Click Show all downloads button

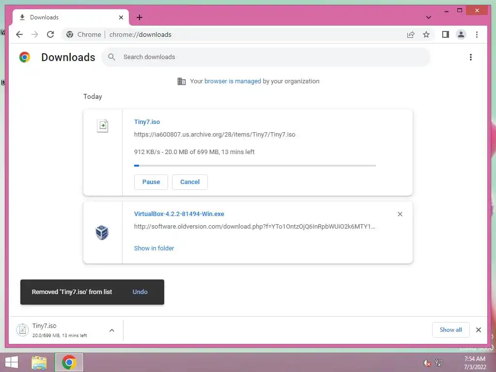tap(451, 330)
